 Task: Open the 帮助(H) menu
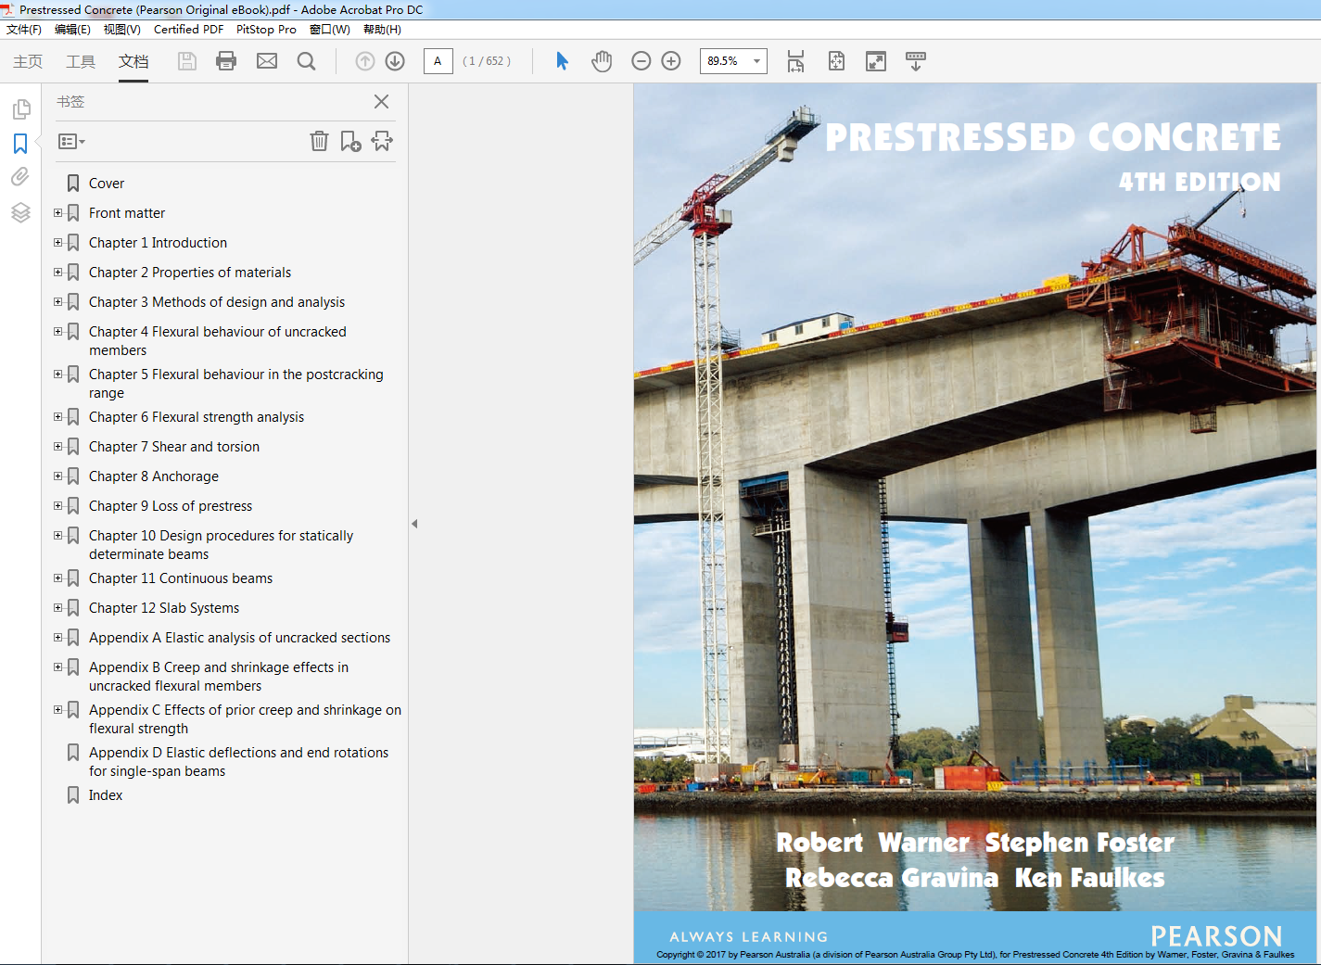pyautogui.click(x=382, y=30)
